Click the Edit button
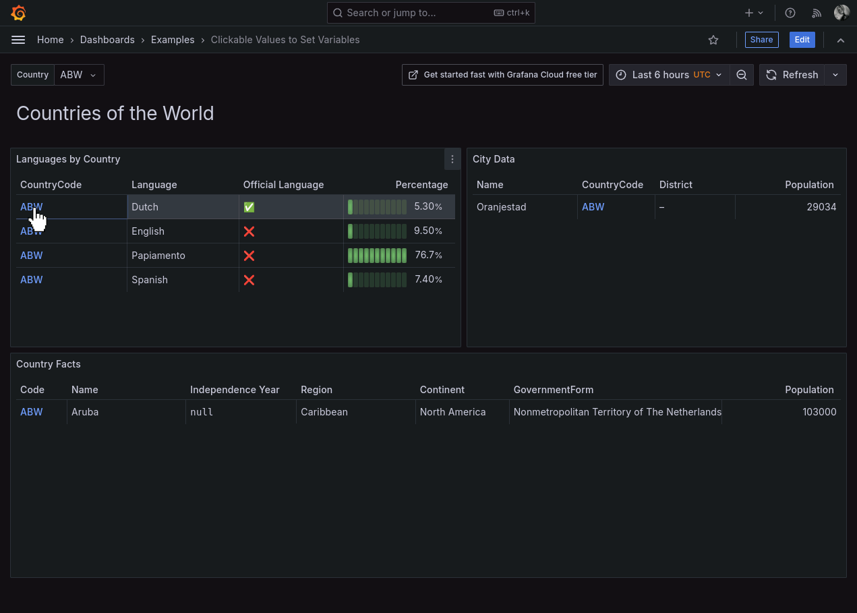857x613 pixels. coord(802,40)
